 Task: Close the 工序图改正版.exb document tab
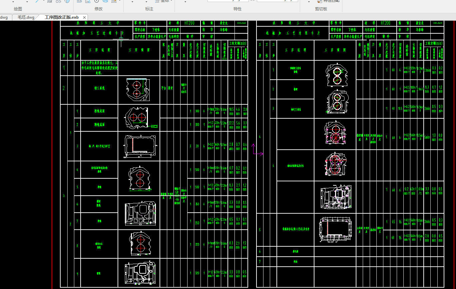(x=85, y=17)
